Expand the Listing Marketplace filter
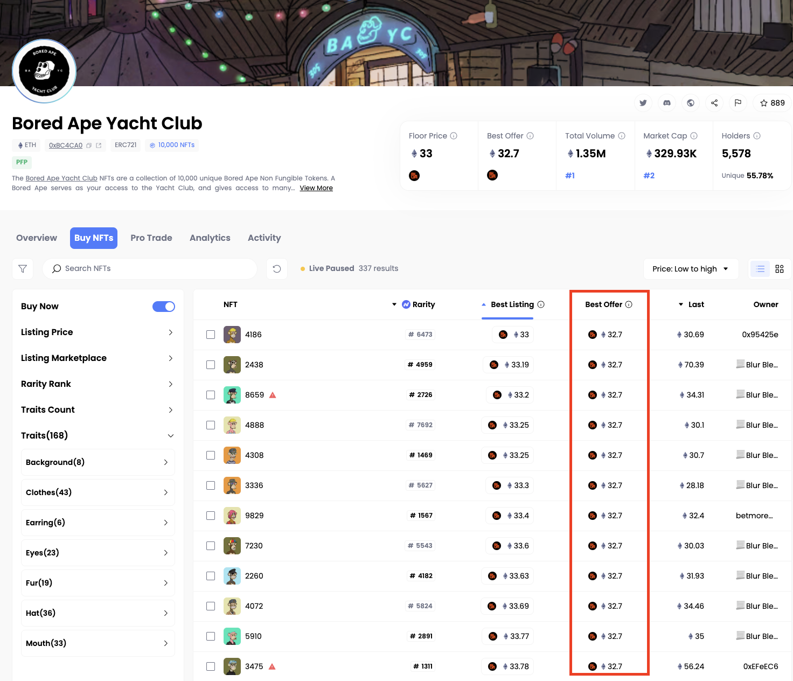Viewport: 793px width, 681px height. (x=98, y=358)
